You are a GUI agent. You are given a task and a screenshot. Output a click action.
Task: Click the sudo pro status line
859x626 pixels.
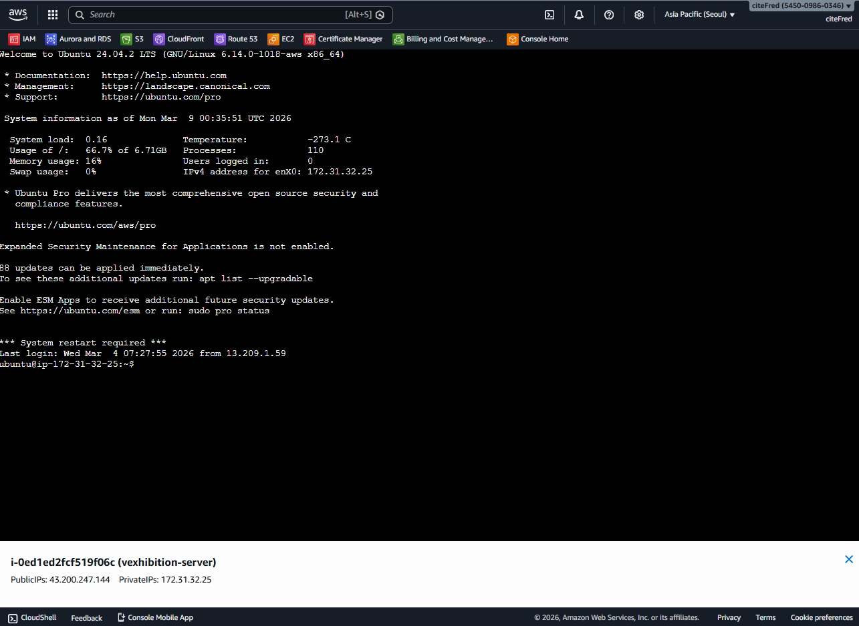tap(135, 311)
